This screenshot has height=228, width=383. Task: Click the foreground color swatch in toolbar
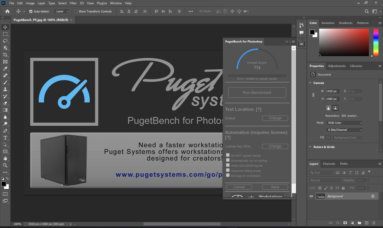(4, 184)
